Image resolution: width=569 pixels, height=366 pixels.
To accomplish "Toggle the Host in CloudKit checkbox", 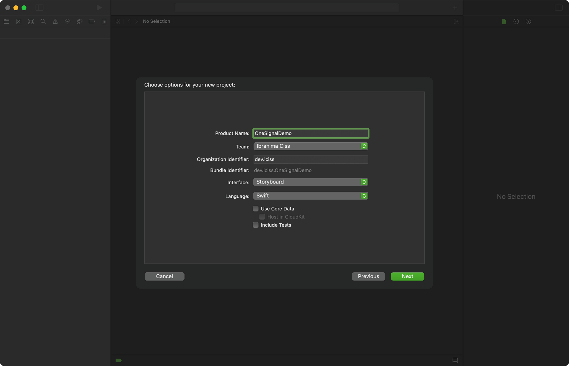I will coord(262,217).
